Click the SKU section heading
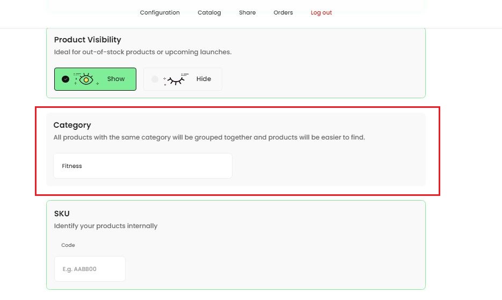This screenshot has width=502, height=300. tap(62, 214)
